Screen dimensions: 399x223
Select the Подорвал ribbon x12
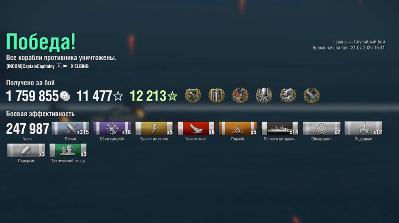(x=363, y=128)
